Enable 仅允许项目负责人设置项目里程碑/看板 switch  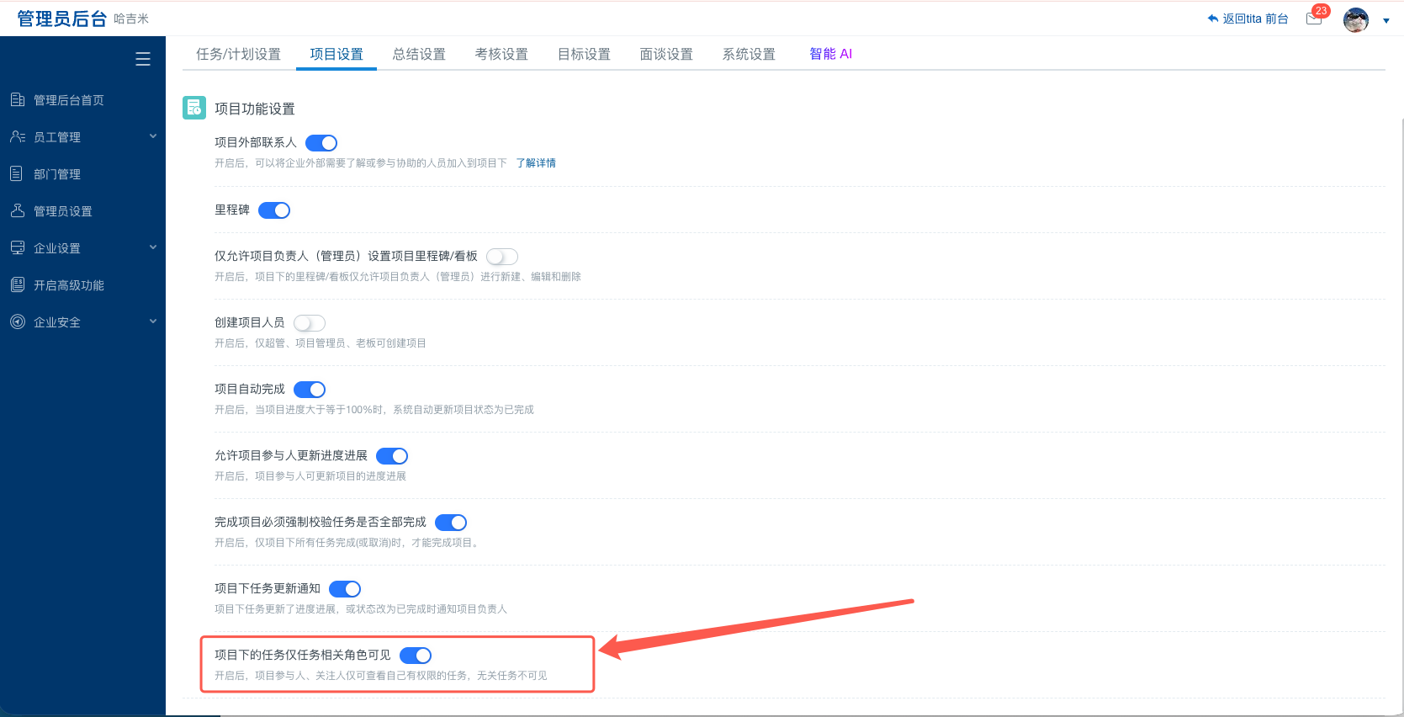tap(502, 257)
